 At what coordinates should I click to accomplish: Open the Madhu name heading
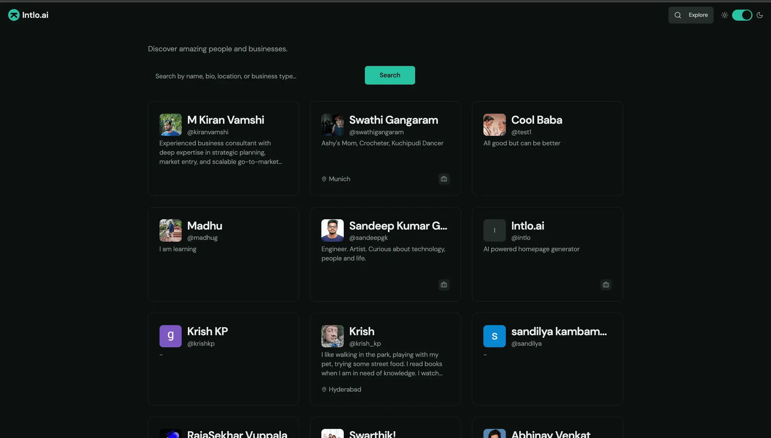(204, 226)
